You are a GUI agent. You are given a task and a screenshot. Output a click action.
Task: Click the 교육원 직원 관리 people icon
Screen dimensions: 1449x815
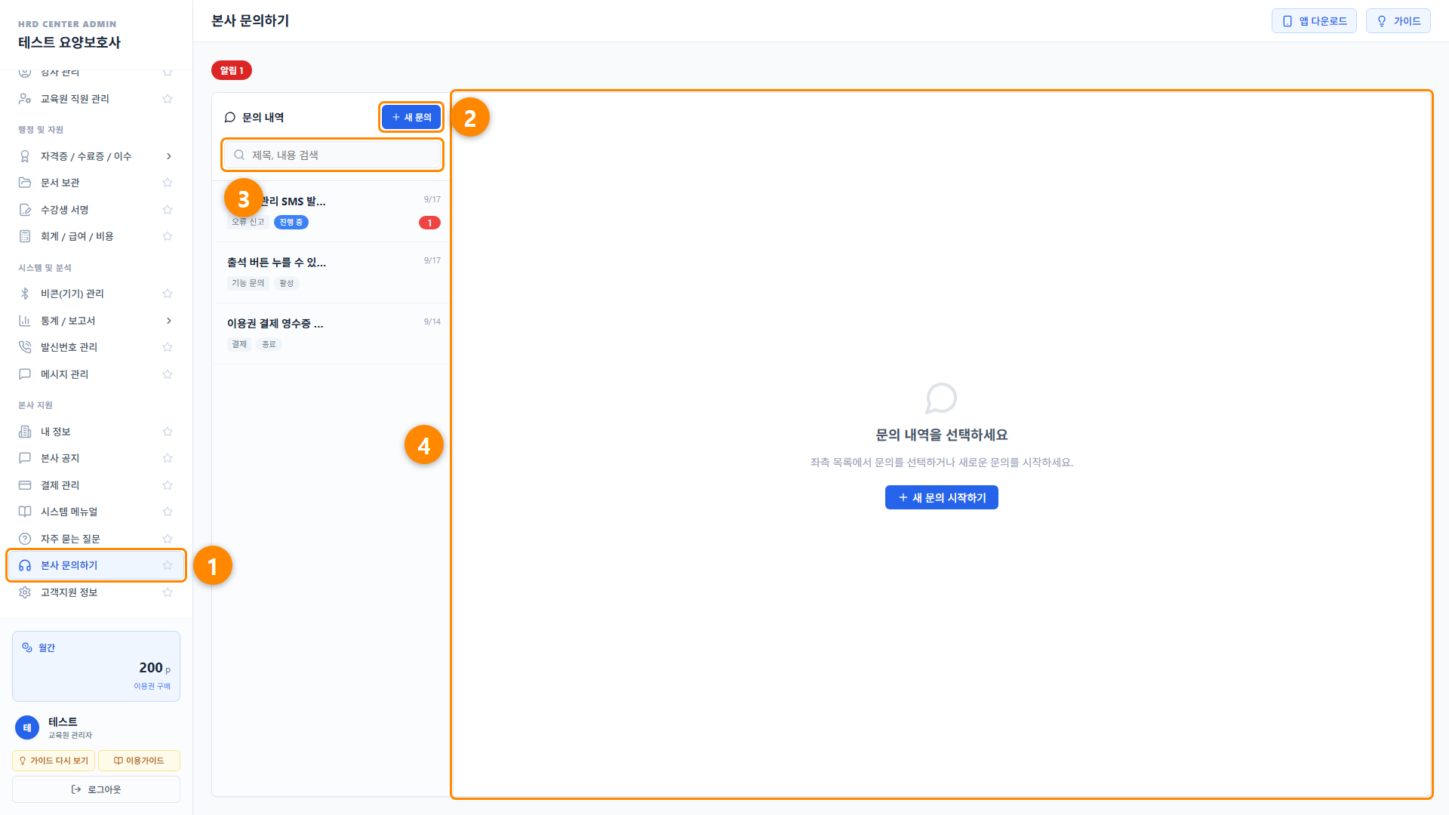[x=25, y=99]
